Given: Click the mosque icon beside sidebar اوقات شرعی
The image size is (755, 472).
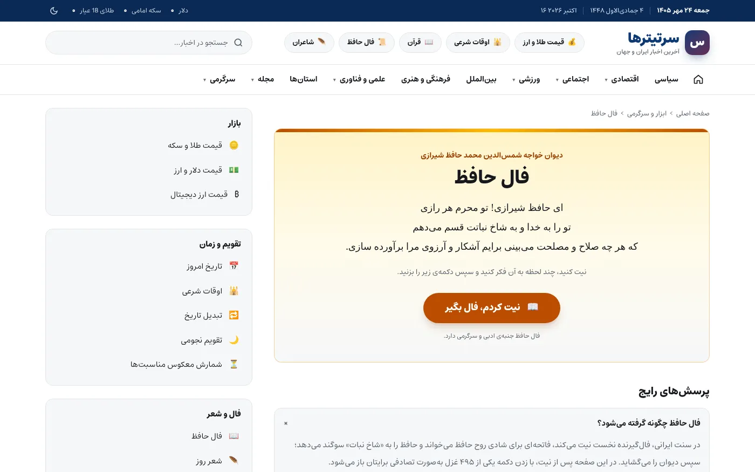Looking at the screenshot, I should [234, 291].
